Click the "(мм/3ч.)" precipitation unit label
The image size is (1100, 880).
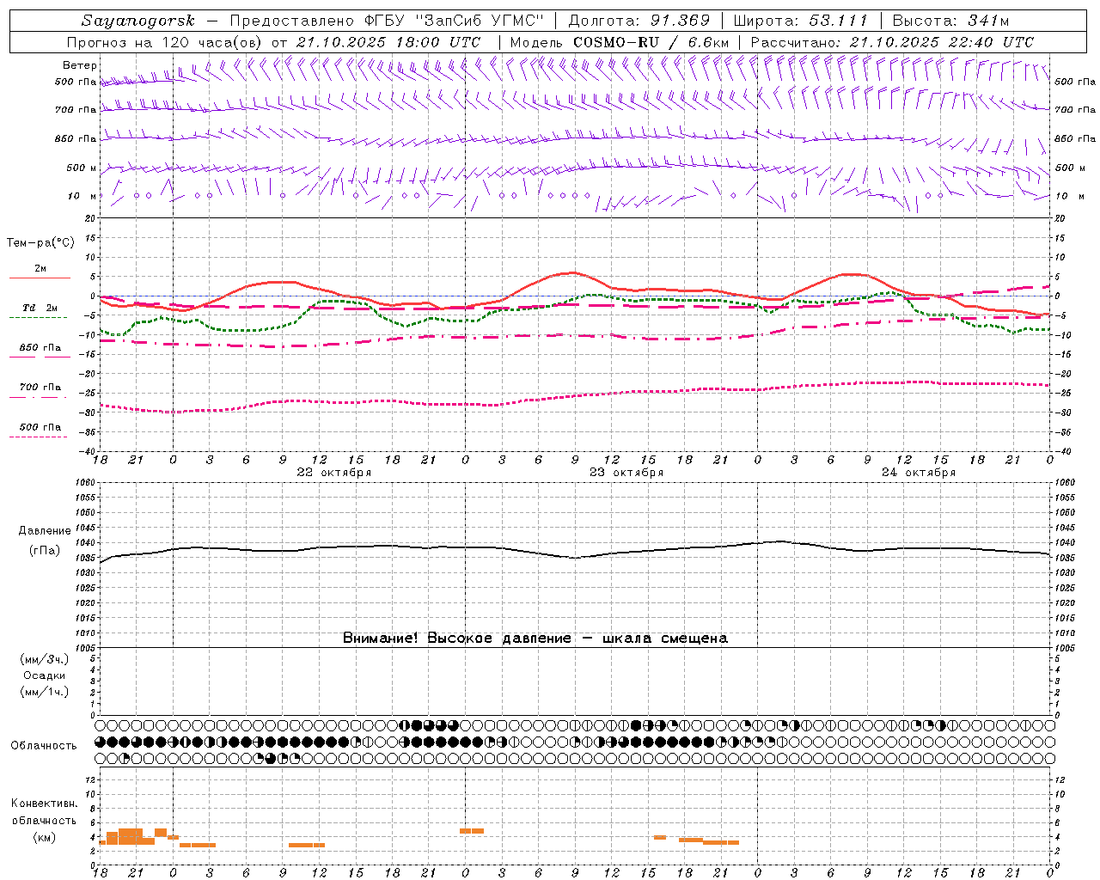pos(45,660)
